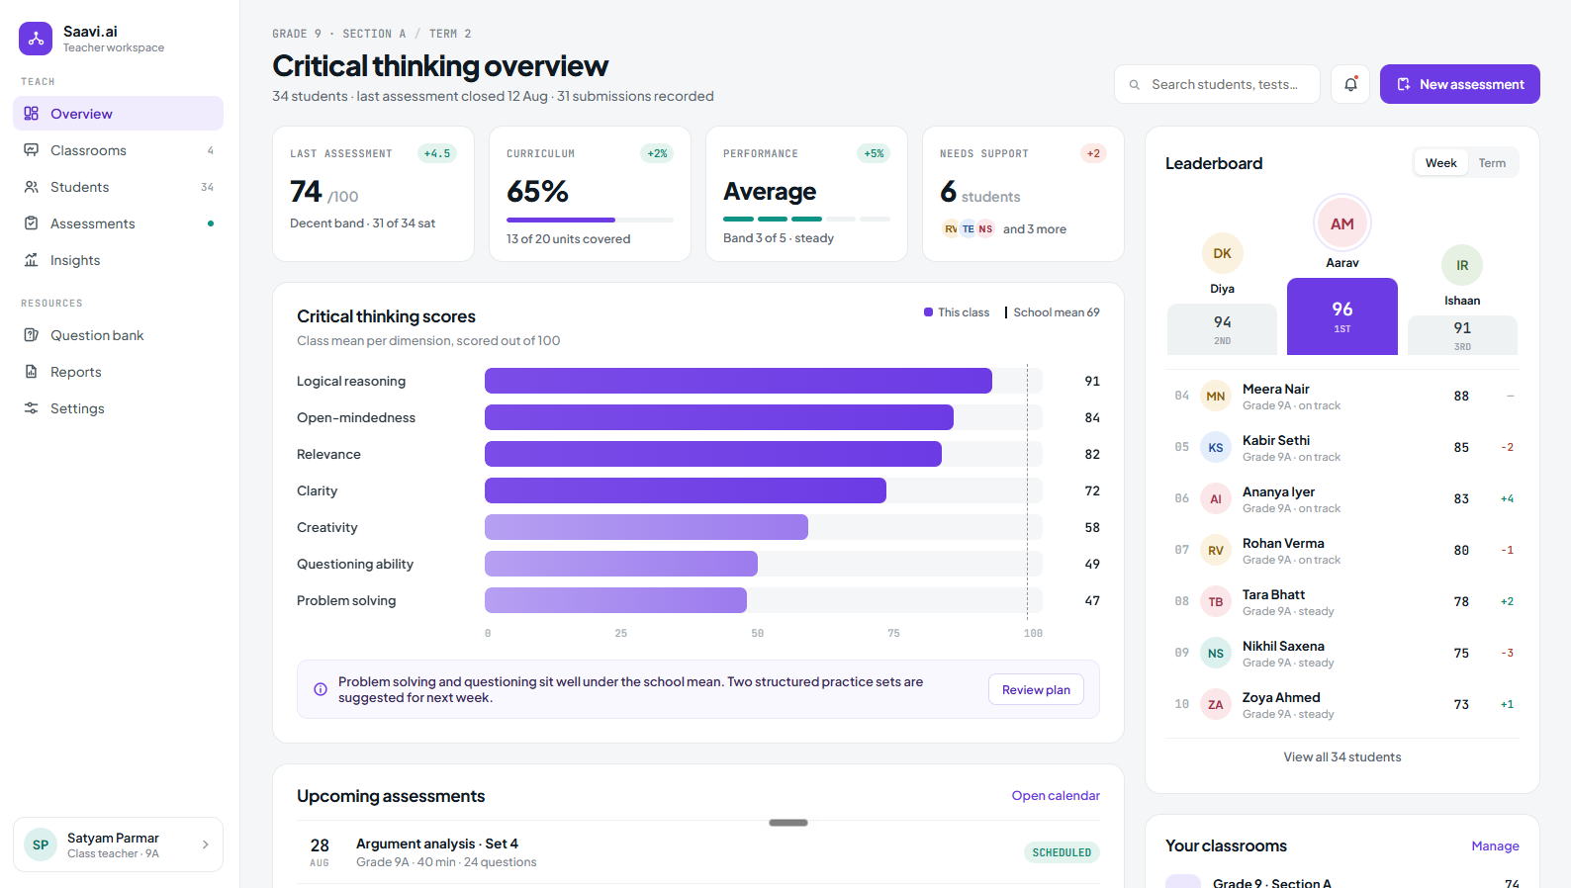Click the curriculum 65% progress bar
This screenshot has width=1571, height=888.
[590, 220]
